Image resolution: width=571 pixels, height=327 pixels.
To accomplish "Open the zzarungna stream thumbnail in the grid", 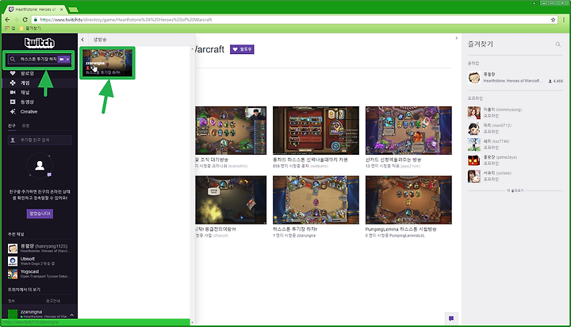I will [x=316, y=200].
